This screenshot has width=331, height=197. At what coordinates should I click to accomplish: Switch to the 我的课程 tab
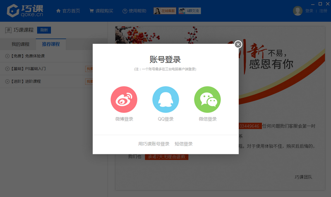20,44
